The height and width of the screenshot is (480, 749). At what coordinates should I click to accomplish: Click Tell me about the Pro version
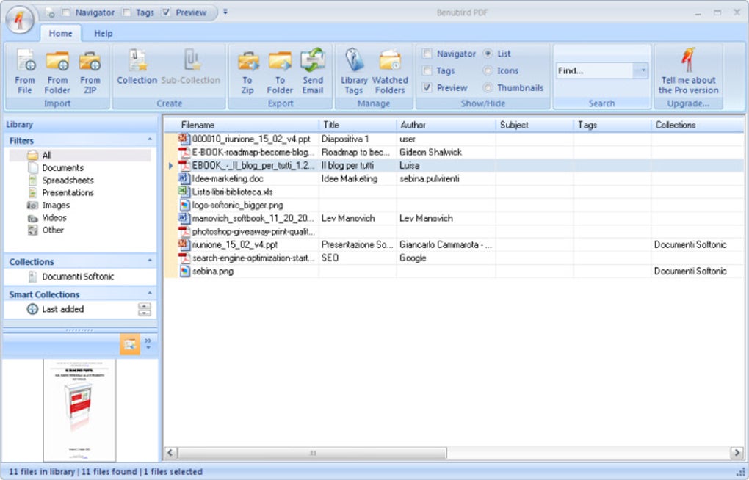[688, 71]
